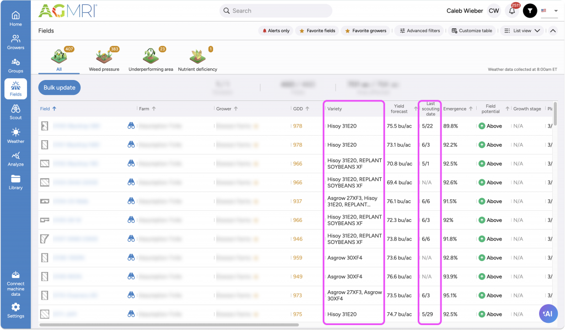The width and height of the screenshot is (565, 330).
Task: Click the CW user avatar
Action: pos(494,11)
